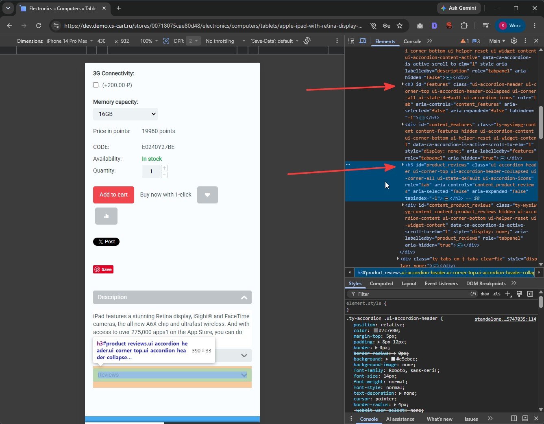Expand the div id="content_features" DOM node
This screenshot has height=424, width=544.
pyautogui.click(x=403, y=125)
